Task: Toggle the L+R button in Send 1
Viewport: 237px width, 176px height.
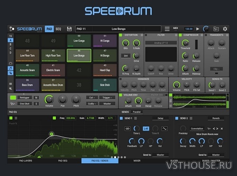Action: coord(146,129)
